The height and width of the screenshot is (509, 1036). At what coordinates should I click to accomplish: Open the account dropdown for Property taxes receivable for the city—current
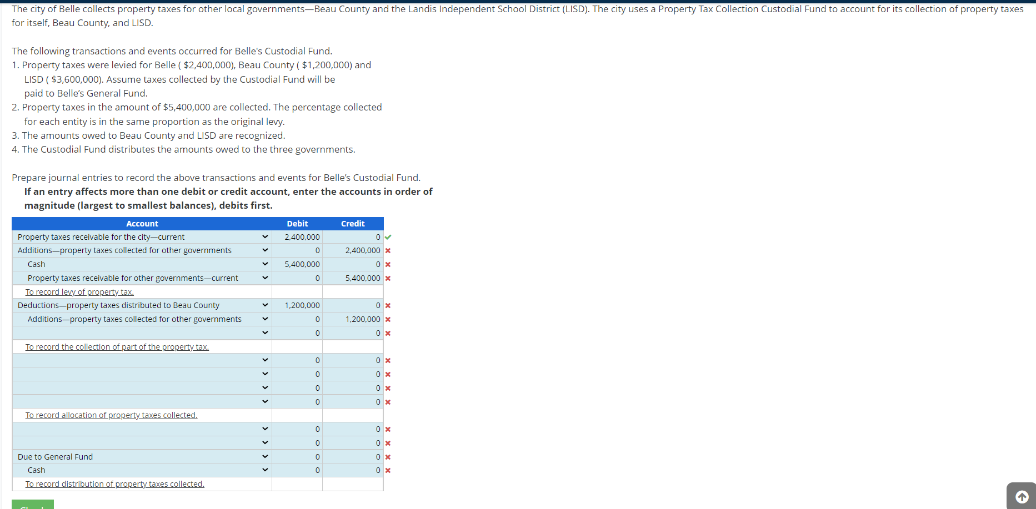(x=264, y=236)
